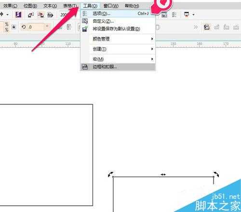The height and width of the screenshot is (212, 241).
Task: Click the rotation angle input field
Action: coord(36,27)
